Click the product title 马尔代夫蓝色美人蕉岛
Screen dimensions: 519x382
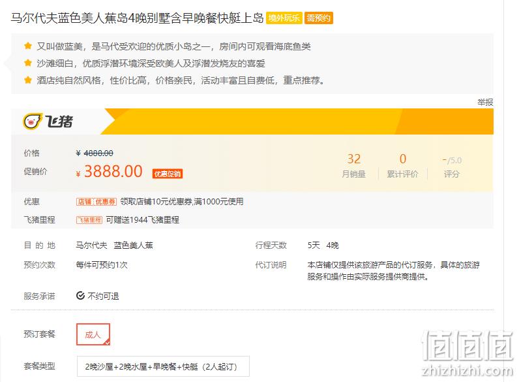point(137,18)
